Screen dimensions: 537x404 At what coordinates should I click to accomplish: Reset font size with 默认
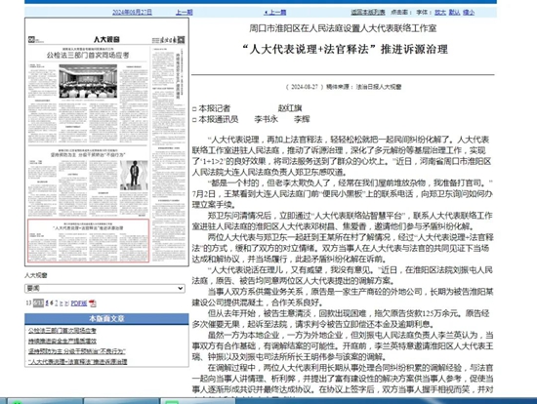coord(454,13)
